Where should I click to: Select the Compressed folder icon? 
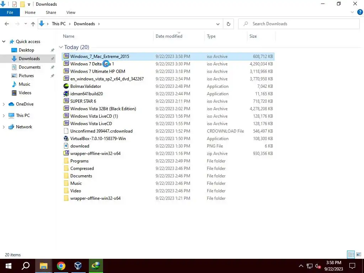pos(66,168)
